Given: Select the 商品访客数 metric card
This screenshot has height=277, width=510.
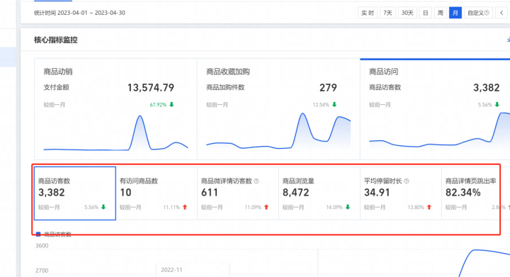Looking at the screenshot, I should pos(75,193).
